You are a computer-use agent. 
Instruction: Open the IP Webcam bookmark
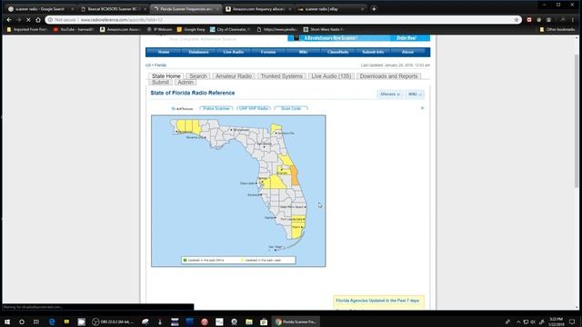[x=160, y=29]
